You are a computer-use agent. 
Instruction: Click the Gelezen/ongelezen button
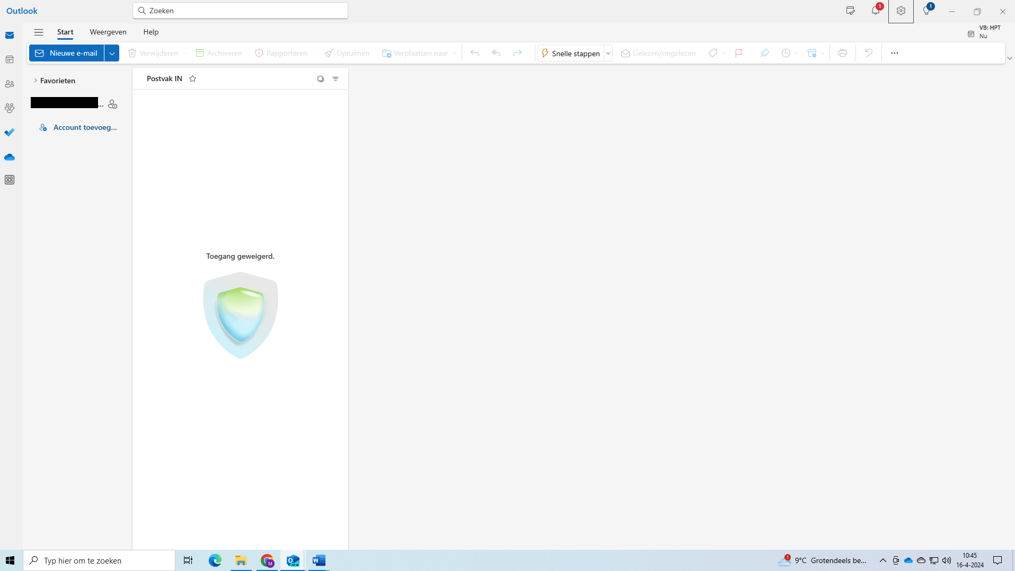click(x=658, y=53)
